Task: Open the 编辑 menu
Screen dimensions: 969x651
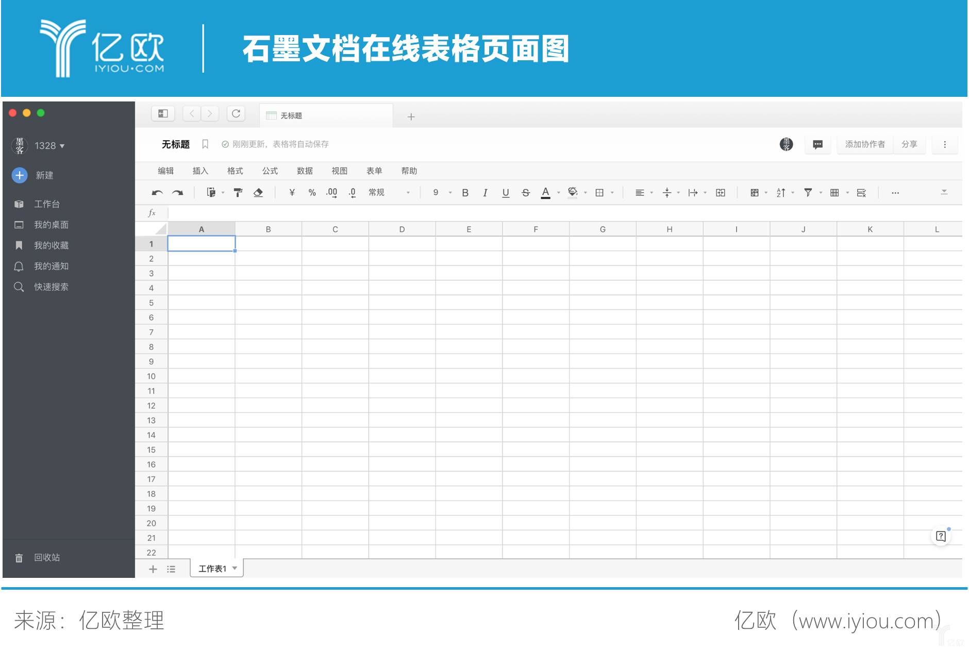Action: click(165, 171)
